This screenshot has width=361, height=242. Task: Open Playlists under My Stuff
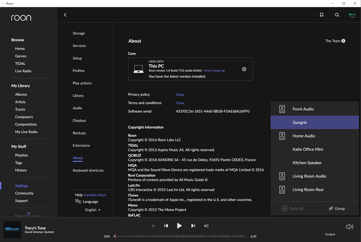click(x=21, y=155)
